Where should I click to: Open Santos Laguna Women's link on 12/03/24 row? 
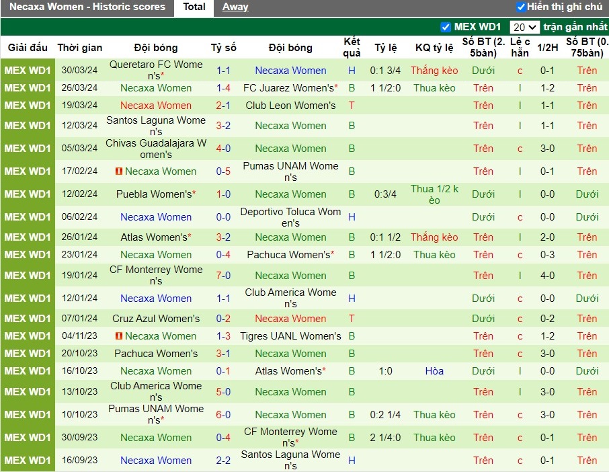tap(156, 126)
